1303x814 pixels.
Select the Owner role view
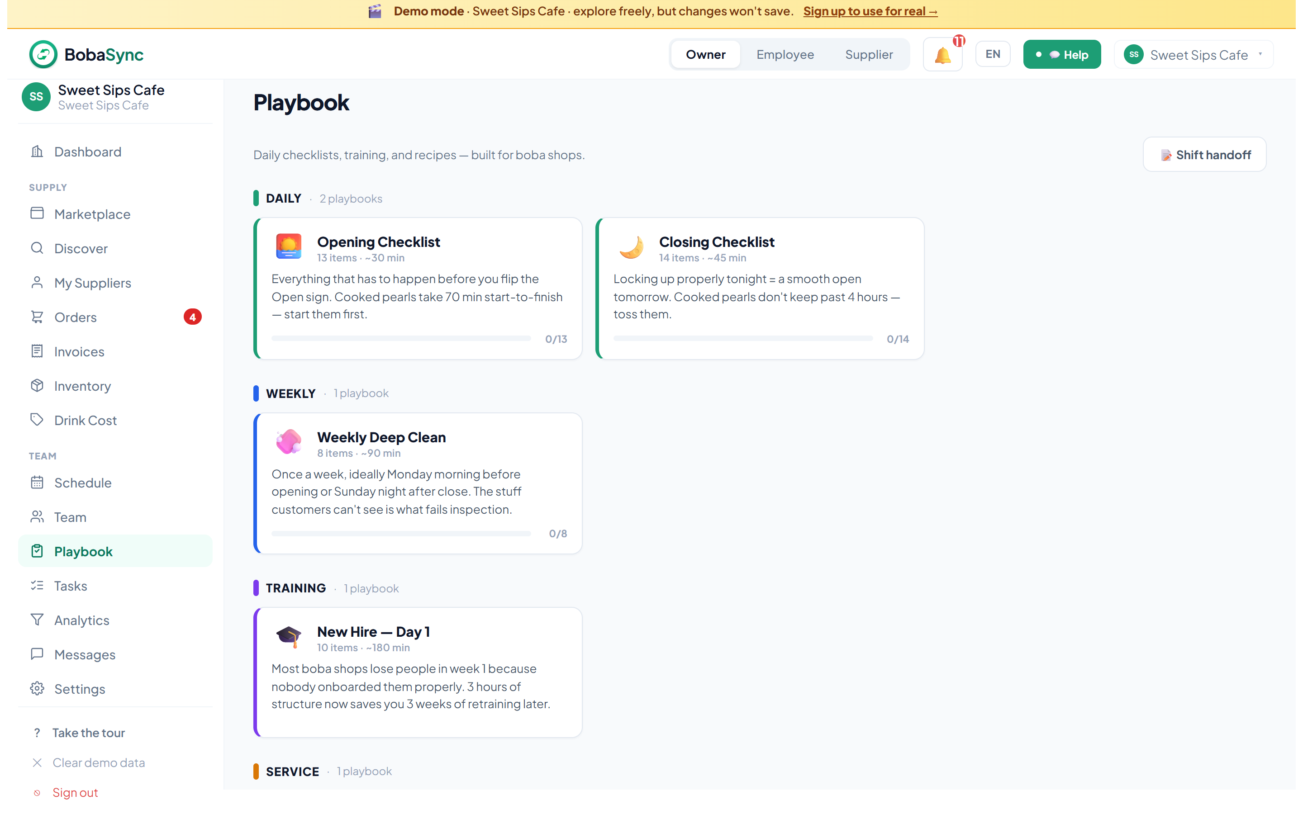705,54
